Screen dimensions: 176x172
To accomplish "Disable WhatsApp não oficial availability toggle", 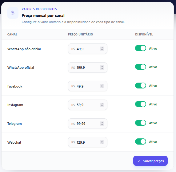I will (141, 48).
